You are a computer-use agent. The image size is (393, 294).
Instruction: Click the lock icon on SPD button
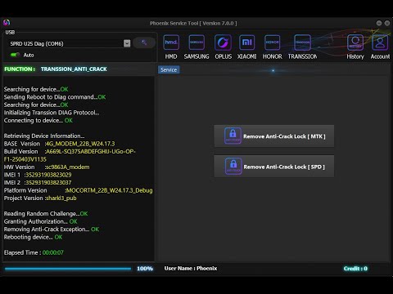(x=233, y=166)
